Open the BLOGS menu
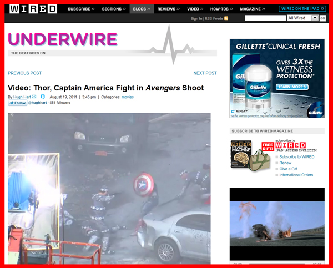Viewport: 333px width, 268px height. click(x=142, y=9)
